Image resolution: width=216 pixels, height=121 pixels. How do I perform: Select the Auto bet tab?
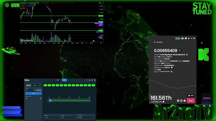[x=35, y=85]
